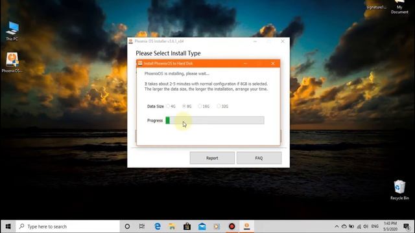Click the Windows Start button

(8, 227)
